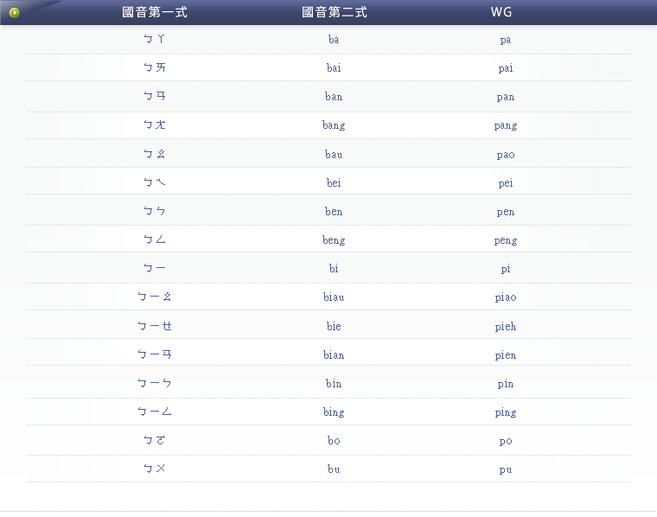This screenshot has height=517, width=657.
Task: Click the WG column header
Action: point(501,12)
